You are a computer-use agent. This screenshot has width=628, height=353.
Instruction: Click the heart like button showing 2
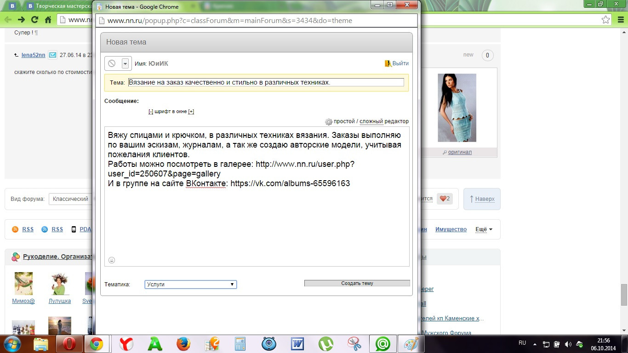click(x=444, y=199)
